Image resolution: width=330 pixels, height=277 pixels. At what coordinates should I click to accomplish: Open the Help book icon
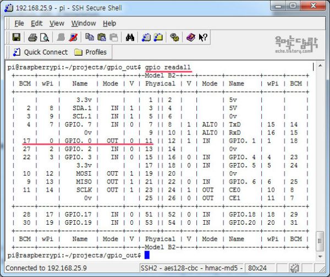[x=191, y=37]
